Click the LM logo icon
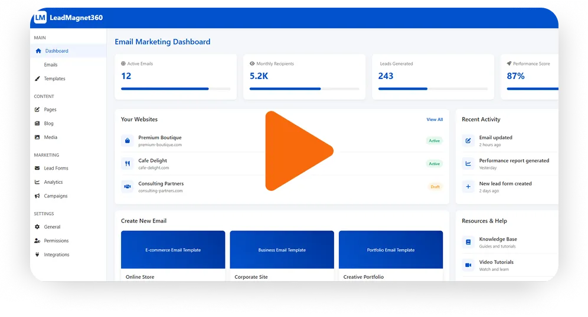This screenshot has width=588, height=317. pos(40,18)
